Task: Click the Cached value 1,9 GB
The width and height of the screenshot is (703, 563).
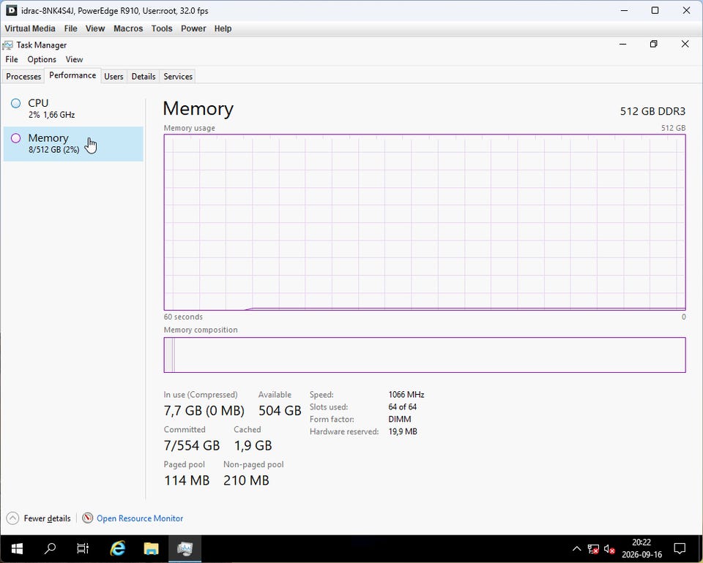Action: click(x=253, y=445)
